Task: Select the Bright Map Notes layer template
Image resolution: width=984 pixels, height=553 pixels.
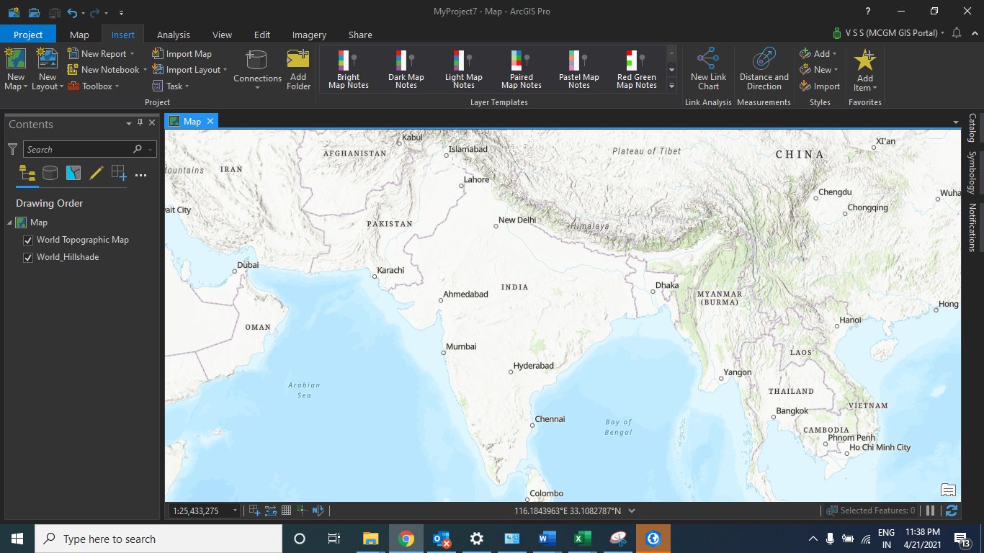Action: pyautogui.click(x=347, y=68)
